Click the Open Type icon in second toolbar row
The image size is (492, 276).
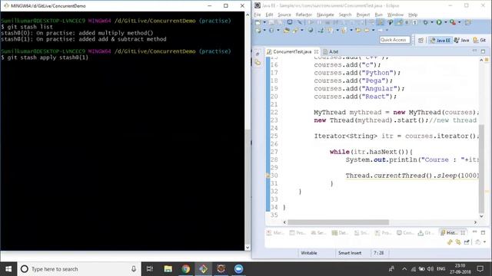pos(286,30)
